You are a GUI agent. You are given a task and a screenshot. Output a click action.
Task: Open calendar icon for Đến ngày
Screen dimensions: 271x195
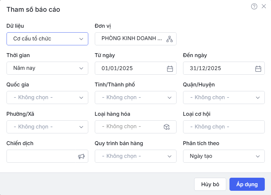pyautogui.click(x=258, y=68)
